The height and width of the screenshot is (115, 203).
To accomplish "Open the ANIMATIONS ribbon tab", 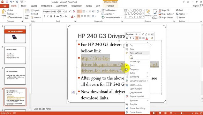I will [x=62, y=6].
